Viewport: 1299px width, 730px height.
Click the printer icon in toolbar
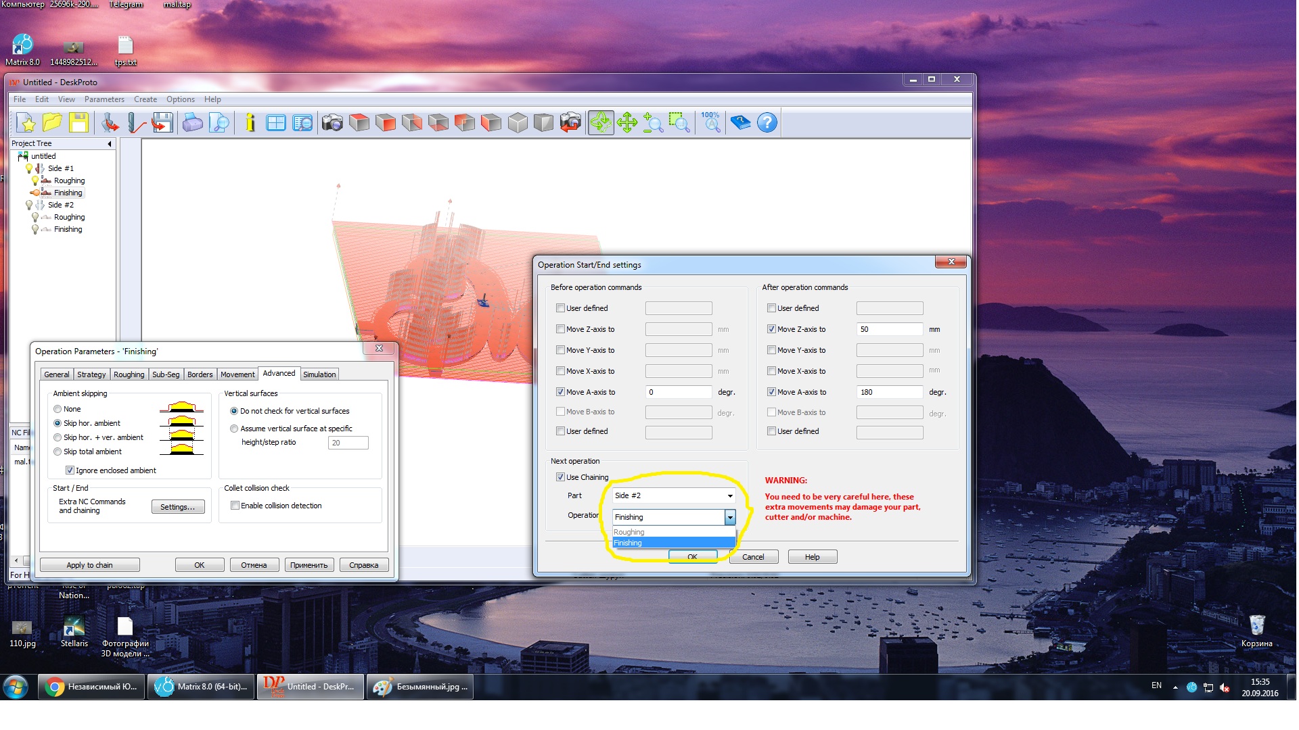tap(192, 123)
